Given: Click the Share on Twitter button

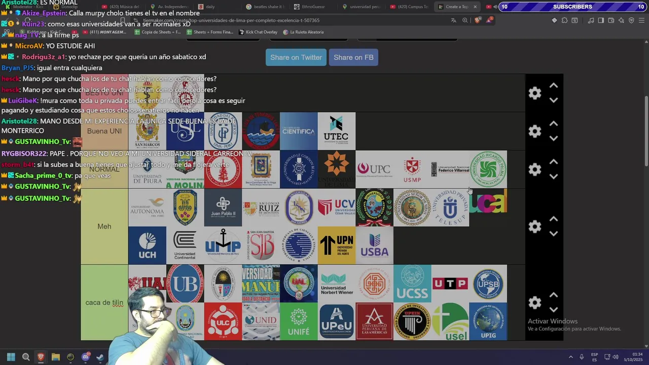Looking at the screenshot, I should tap(296, 57).
